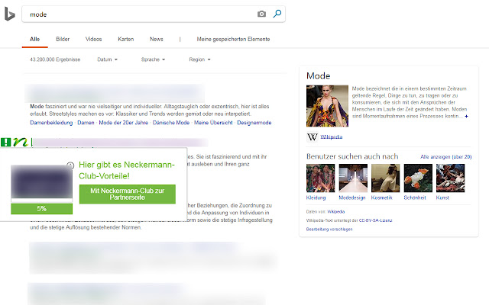
Task: Open the Datum filter dropdown
Action: (x=107, y=59)
